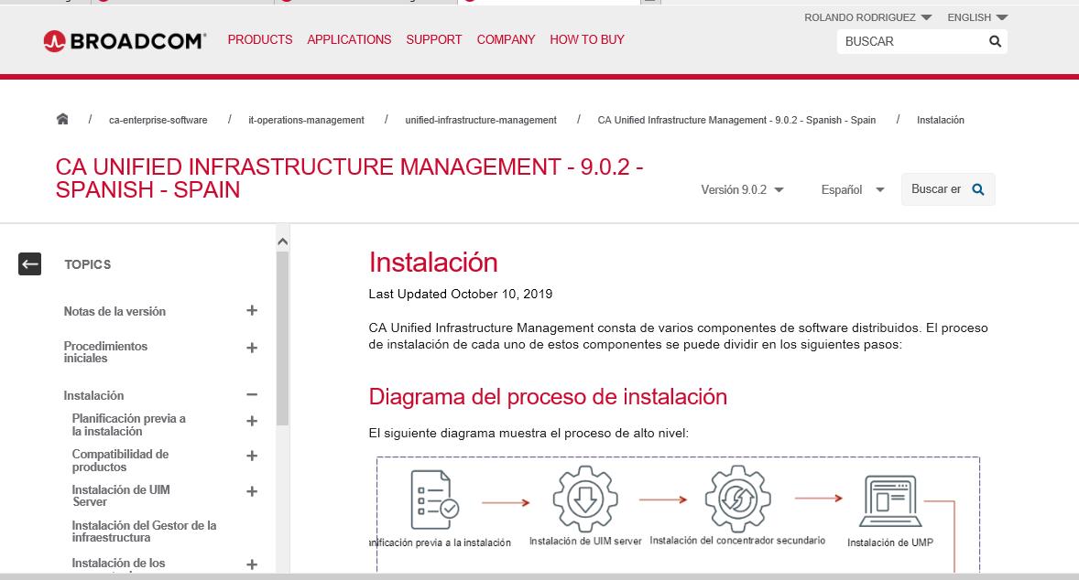This screenshot has width=1079, height=580.
Task: Click the sidebar scrollbar up arrow
Action: 282,242
